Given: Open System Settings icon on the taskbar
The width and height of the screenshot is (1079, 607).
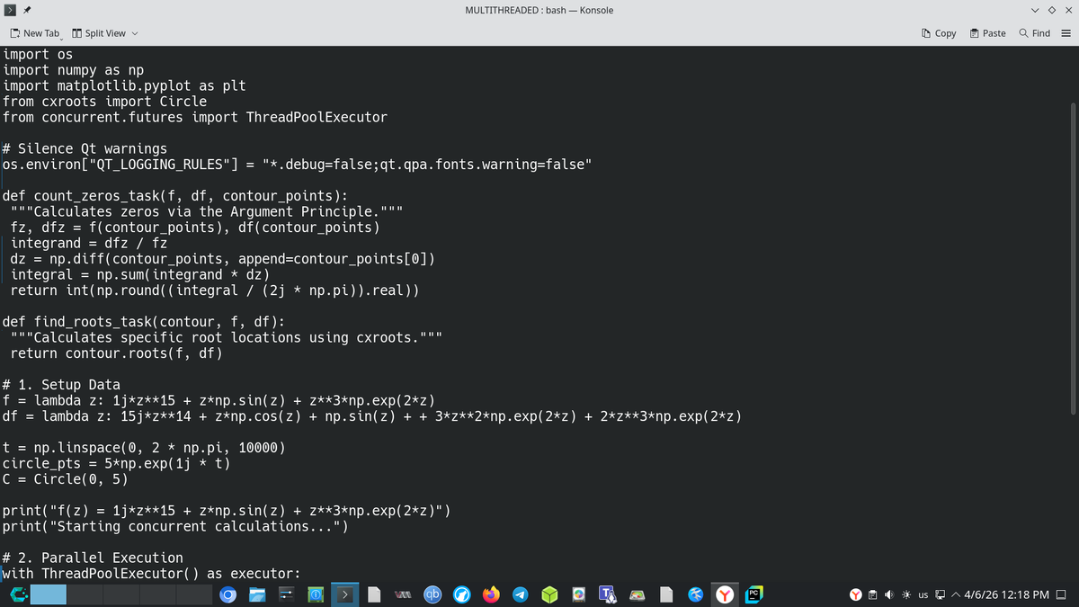Looking at the screenshot, I should pos(288,594).
